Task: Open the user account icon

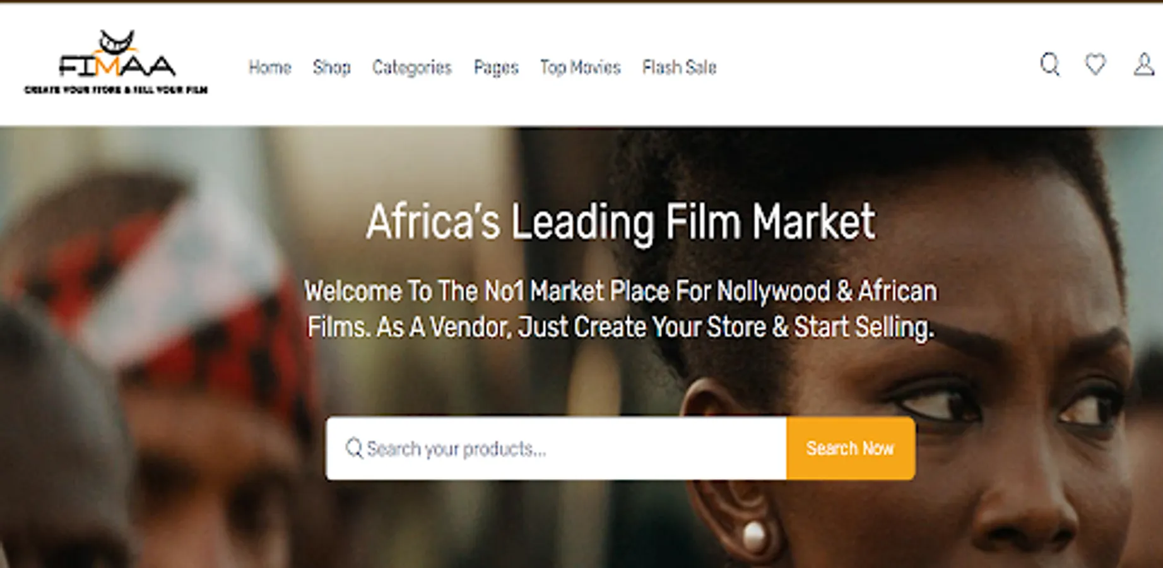Action: pyautogui.click(x=1143, y=64)
